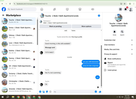Image resolution: width=136 pixels, height=99 pixels.
Task: Choose a GIF from the composer
Action: [x=50, y=92]
